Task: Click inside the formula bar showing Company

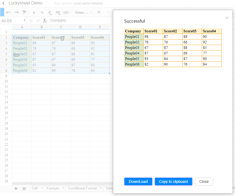Action: click(79, 20)
